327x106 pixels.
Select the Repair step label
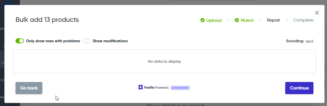coord(273,20)
